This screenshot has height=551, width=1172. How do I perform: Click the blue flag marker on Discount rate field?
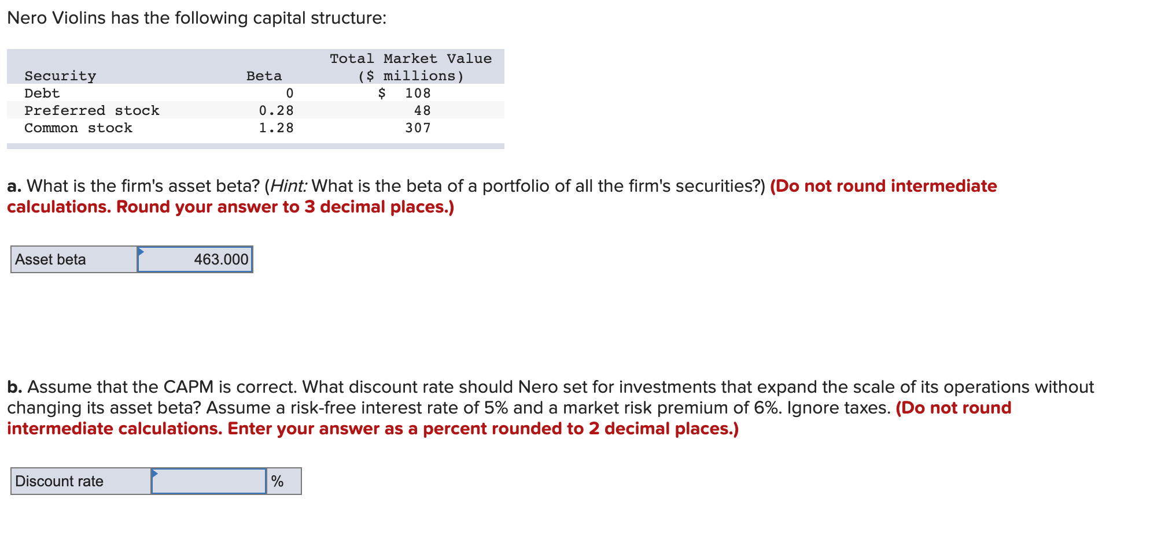pyautogui.click(x=155, y=474)
